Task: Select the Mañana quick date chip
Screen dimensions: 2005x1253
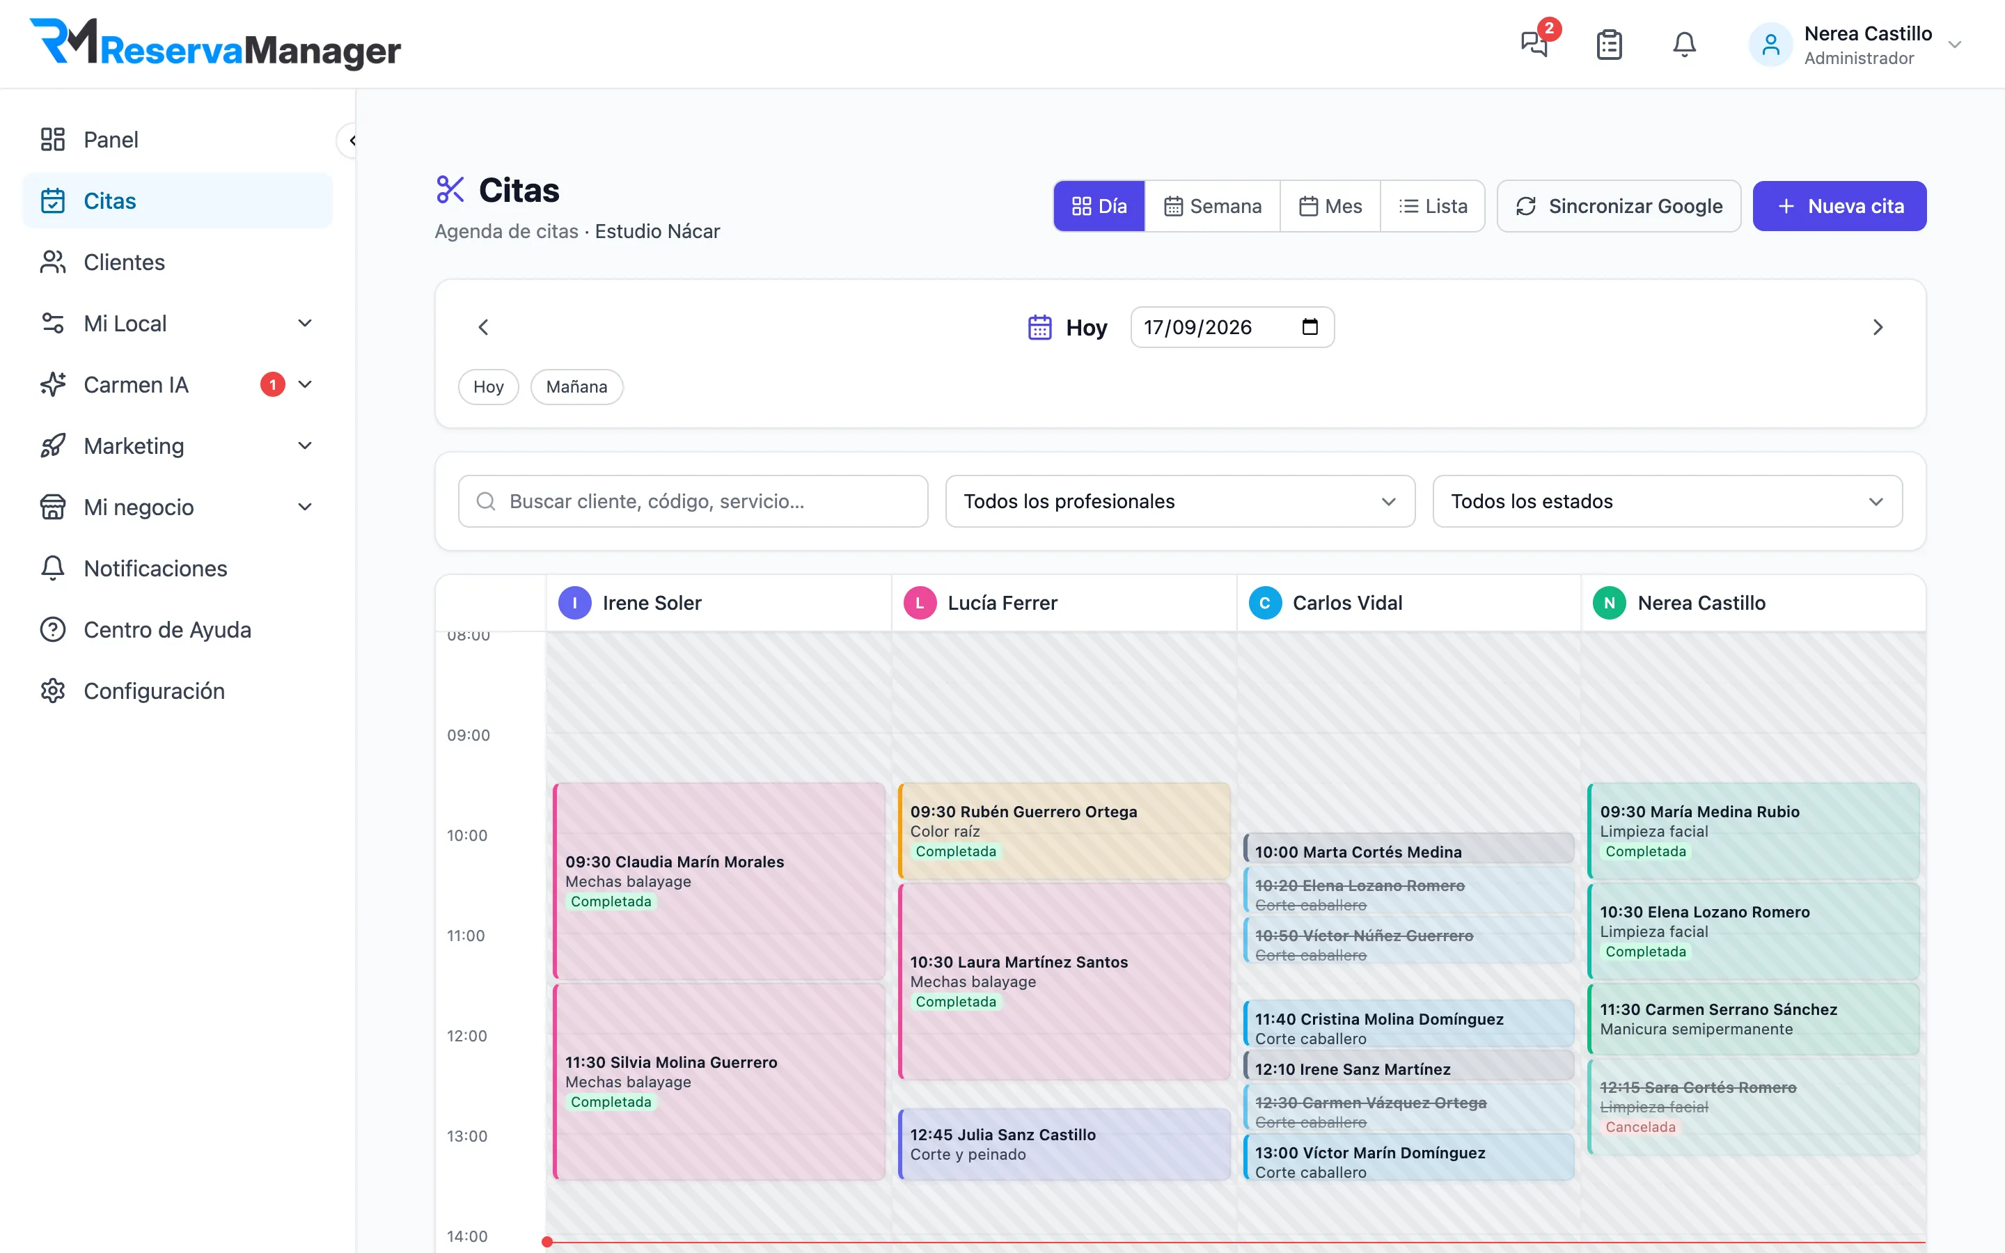Action: (x=576, y=387)
